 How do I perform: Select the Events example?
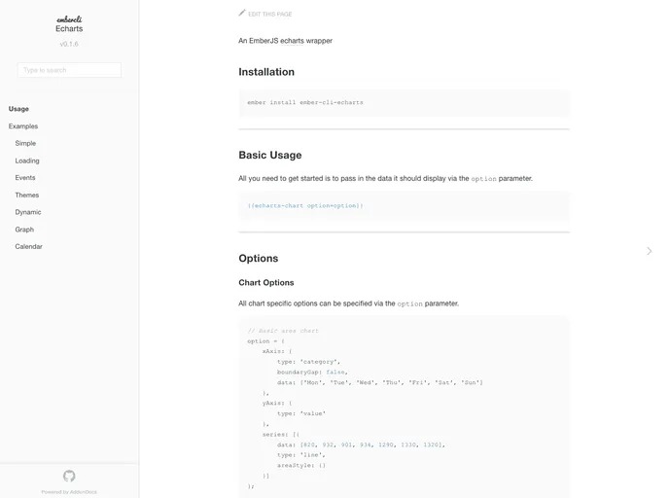[25, 178]
